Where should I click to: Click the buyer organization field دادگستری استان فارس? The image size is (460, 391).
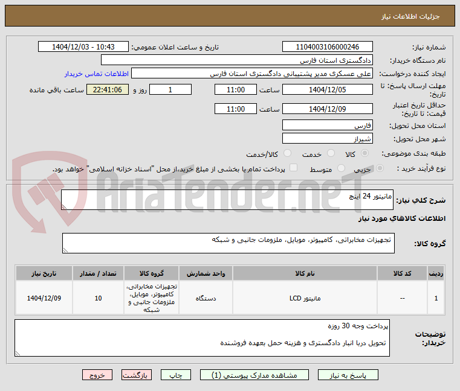[x=237, y=60]
